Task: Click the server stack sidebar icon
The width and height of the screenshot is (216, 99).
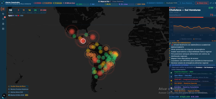Action: pos(3,29)
